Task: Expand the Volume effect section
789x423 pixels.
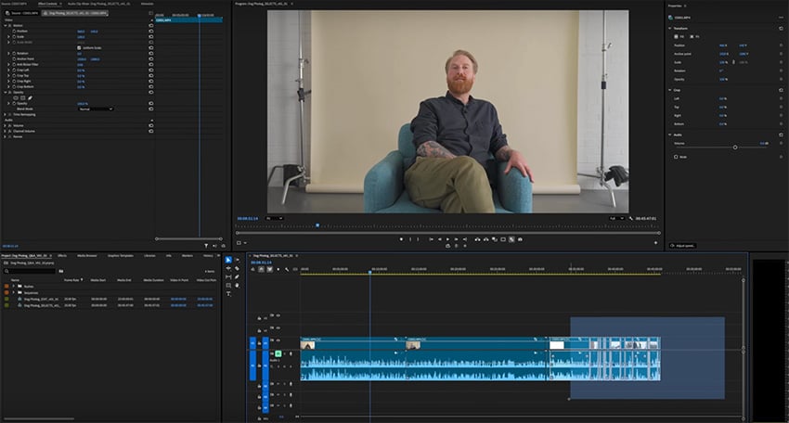Action: (x=6, y=125)
